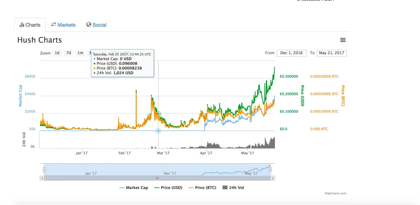
Task: Click the vertical 24h Vol axis title
Action: click(24, 139)
